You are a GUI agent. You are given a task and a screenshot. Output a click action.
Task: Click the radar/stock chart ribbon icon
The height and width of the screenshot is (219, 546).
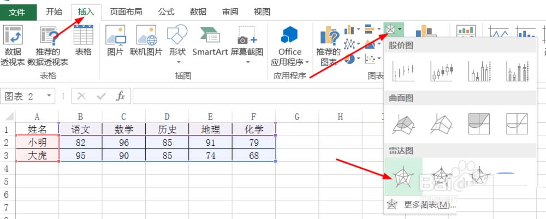(x=390, y=29)
